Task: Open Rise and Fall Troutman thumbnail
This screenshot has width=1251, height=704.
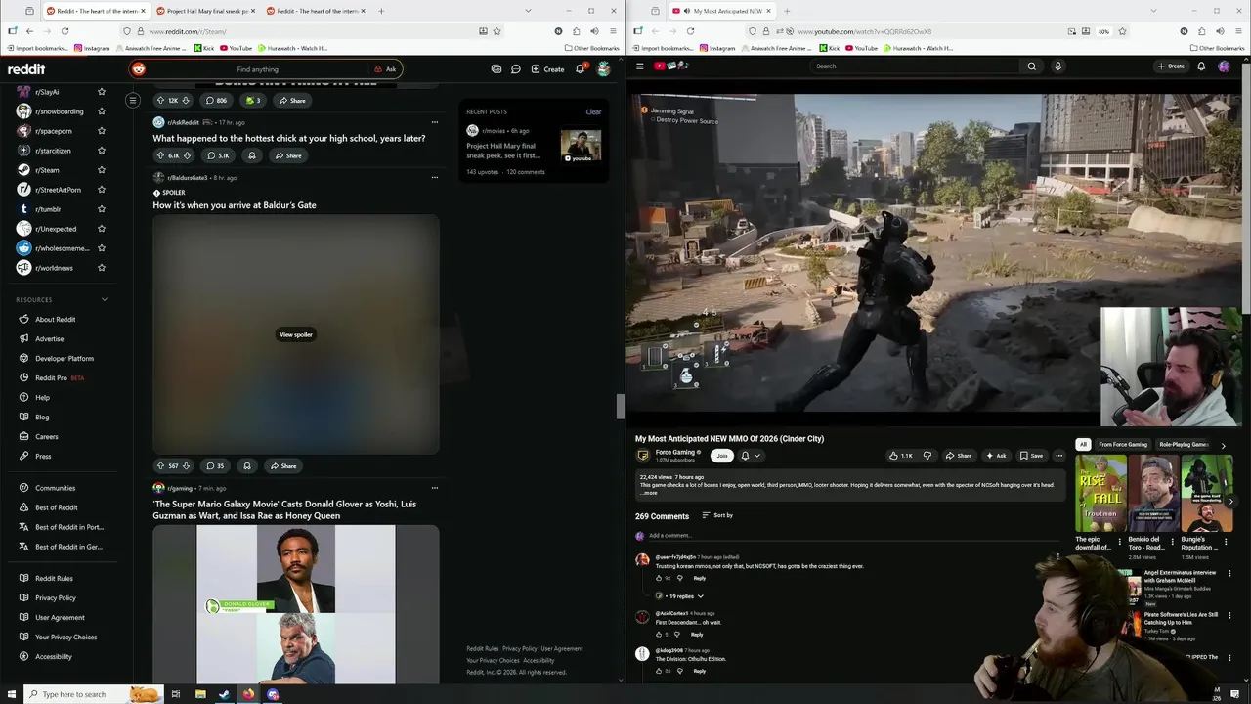Action: [x=1100, y=495]
